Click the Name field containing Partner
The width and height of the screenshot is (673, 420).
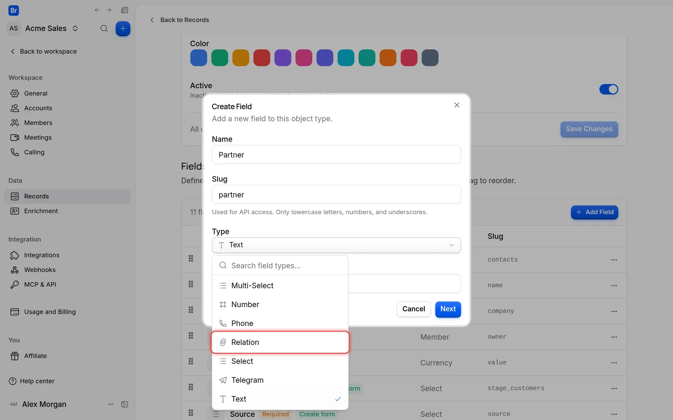[x=336, y=155]
